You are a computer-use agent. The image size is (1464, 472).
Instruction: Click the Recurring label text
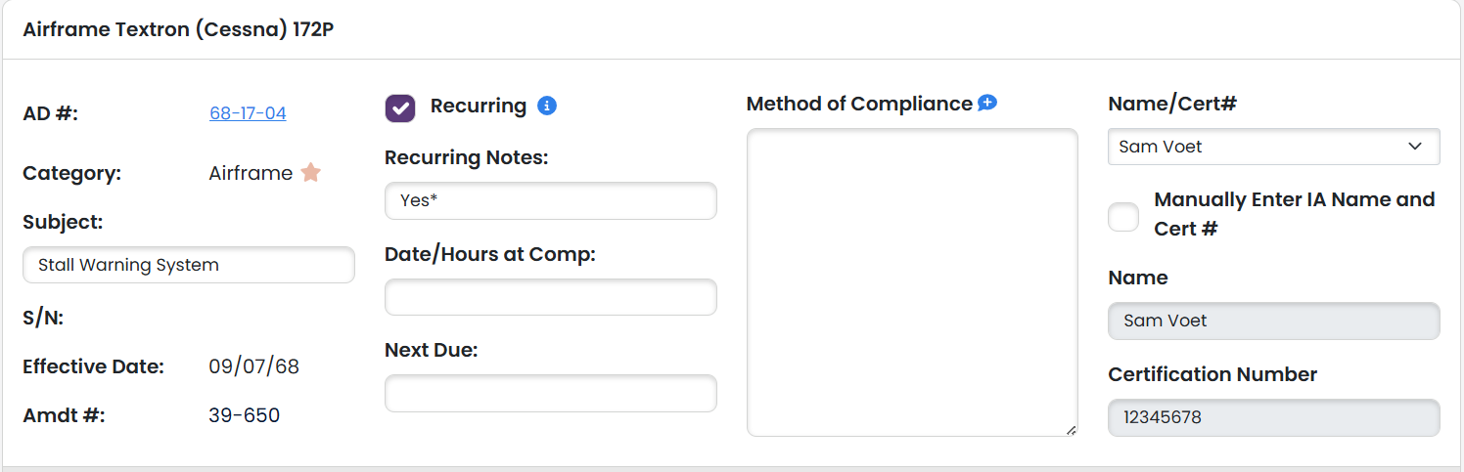tap(479, 106)
